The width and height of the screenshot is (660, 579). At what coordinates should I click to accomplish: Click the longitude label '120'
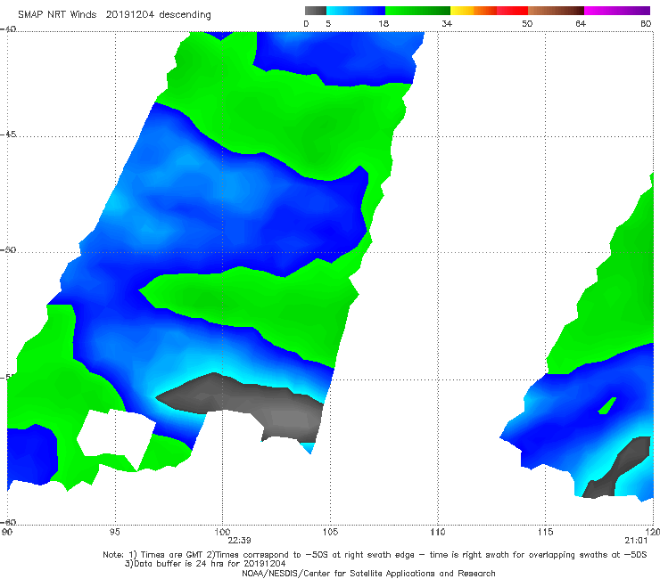point(653,533)
